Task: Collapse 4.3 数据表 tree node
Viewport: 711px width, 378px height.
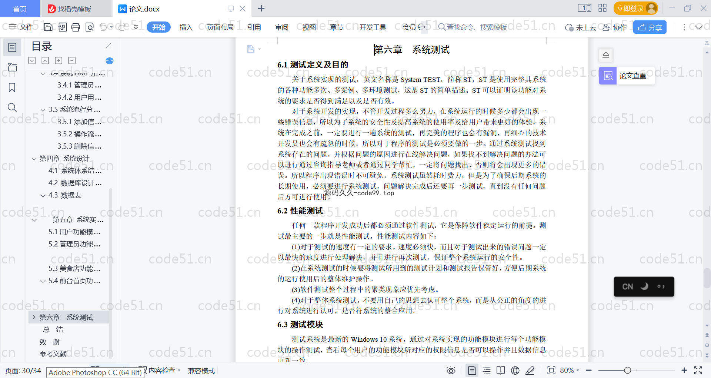Action: (x=43, y=196)
